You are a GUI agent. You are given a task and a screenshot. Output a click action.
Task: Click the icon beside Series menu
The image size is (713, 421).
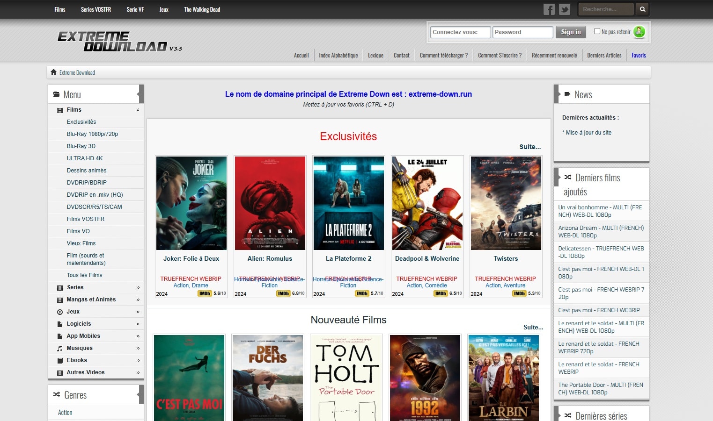pyautogui.click(x=60, y=288)
